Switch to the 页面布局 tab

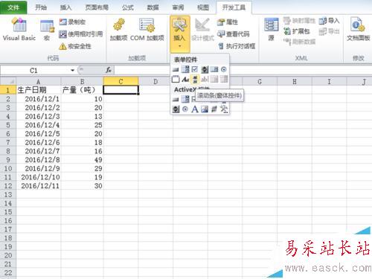point(97,7)
